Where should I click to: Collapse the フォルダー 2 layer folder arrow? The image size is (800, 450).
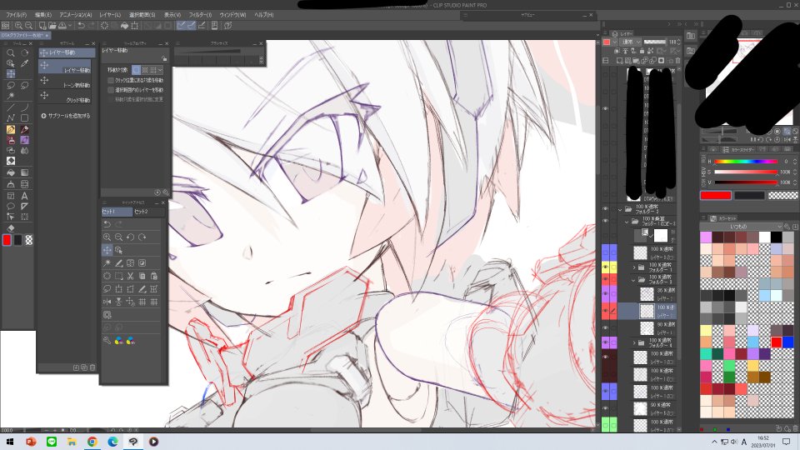620,209
